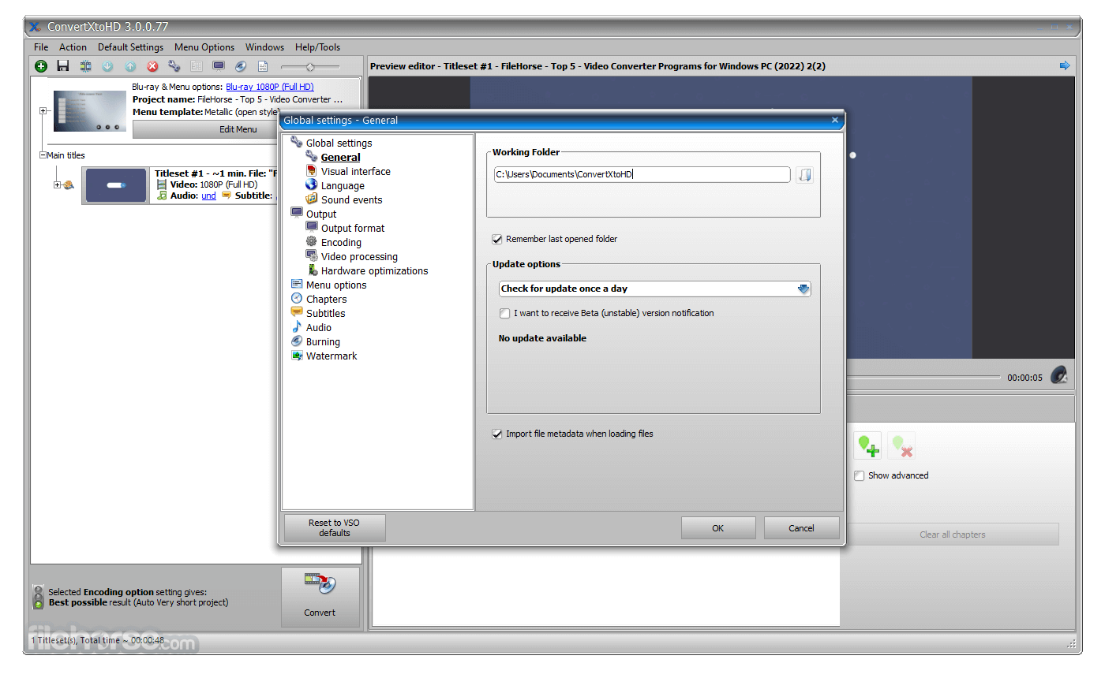Open the Windows menu

[x=264, y=47]
